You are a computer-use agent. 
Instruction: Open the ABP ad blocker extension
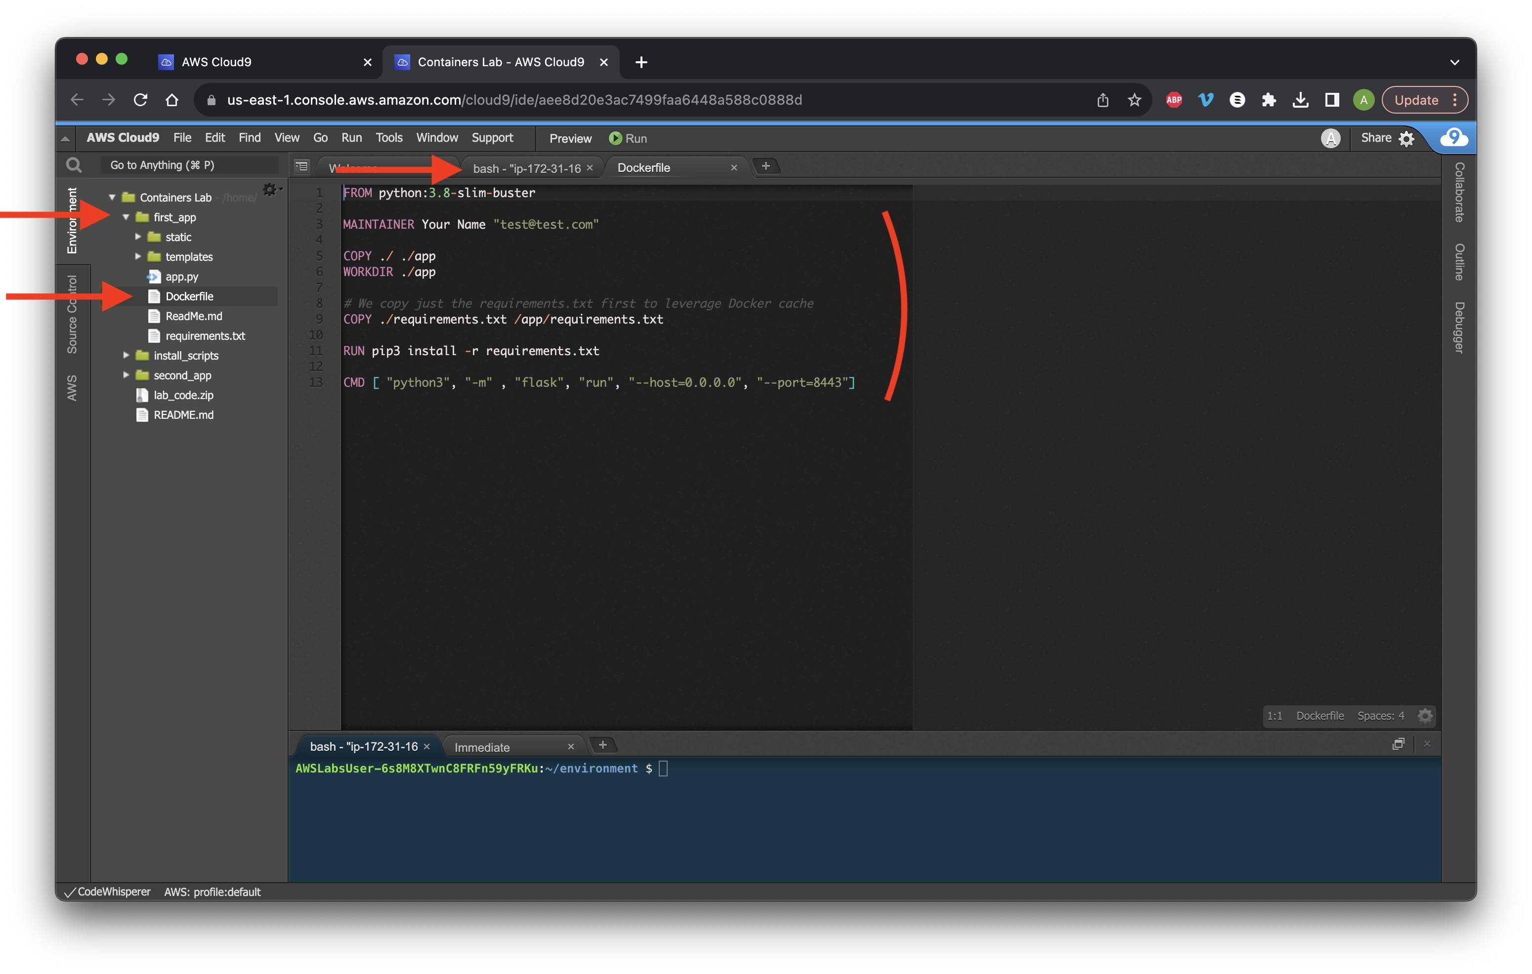point(1174,100)
